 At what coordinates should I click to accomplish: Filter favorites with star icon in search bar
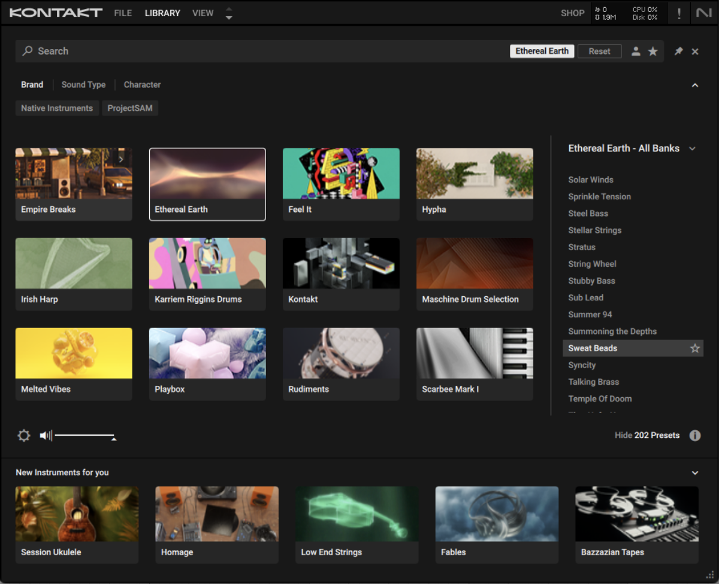[x=653, y=51]
